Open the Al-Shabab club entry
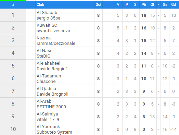Viewport: 179px width, 135px height. [x=47, y=13]
